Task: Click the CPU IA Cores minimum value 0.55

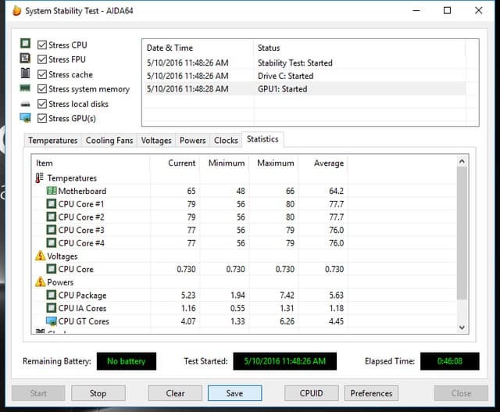Action: (x=237, y=308)
